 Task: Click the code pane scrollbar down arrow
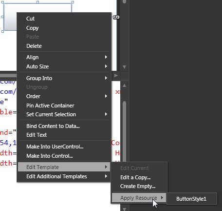click(x=124, y=209)
